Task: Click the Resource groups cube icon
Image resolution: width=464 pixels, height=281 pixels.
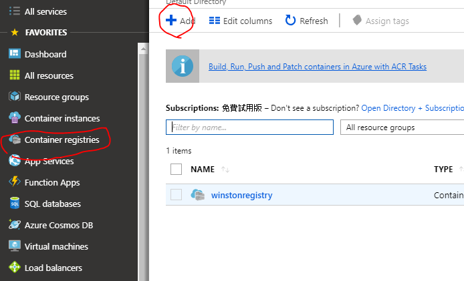Action: pyautogui.click(x=15, y=96)
